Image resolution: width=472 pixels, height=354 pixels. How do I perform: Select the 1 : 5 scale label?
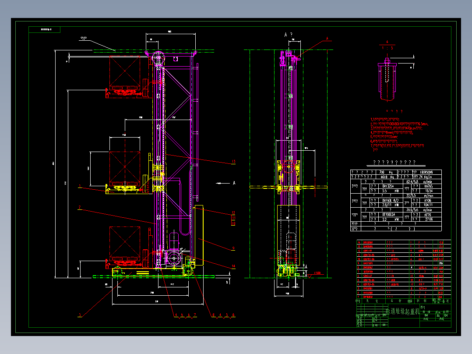pyautogui.click(x=387, y=48)
